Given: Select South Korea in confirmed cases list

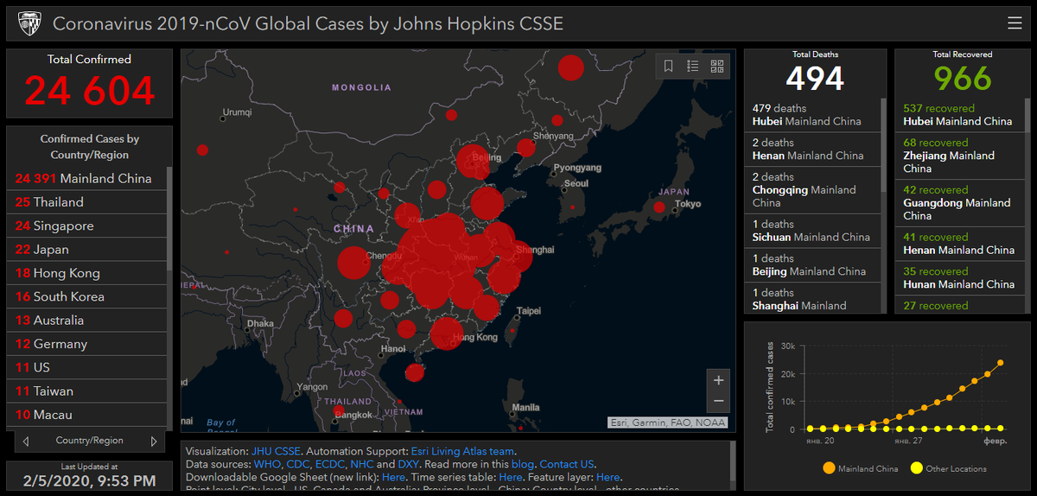Looking at the screenshot, I should (86, 296).
